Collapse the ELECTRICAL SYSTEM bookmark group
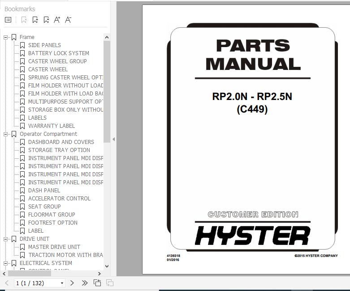 (x=5, y=263)
